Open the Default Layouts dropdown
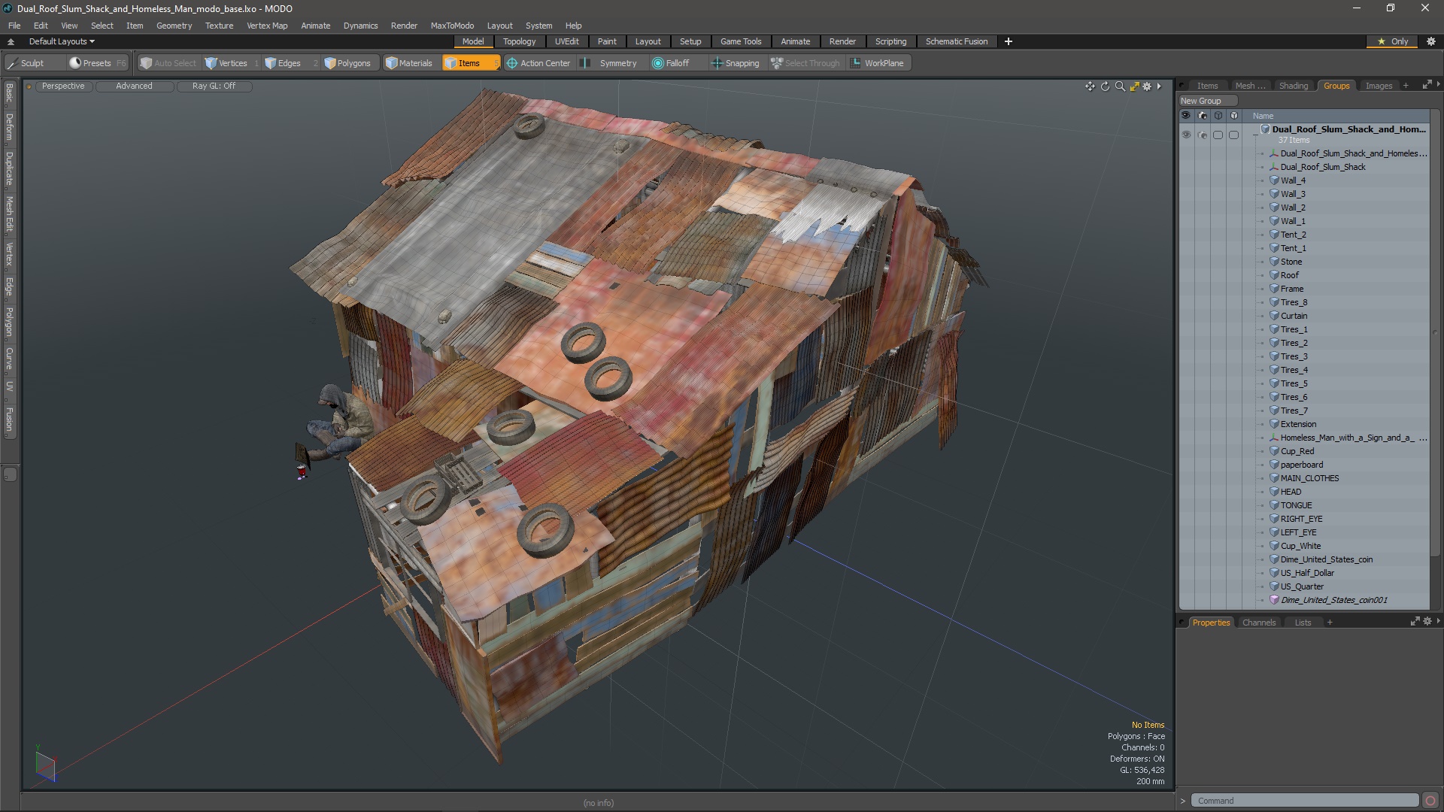This screenshot has height=812, width=1444. [x=62, y=41]
